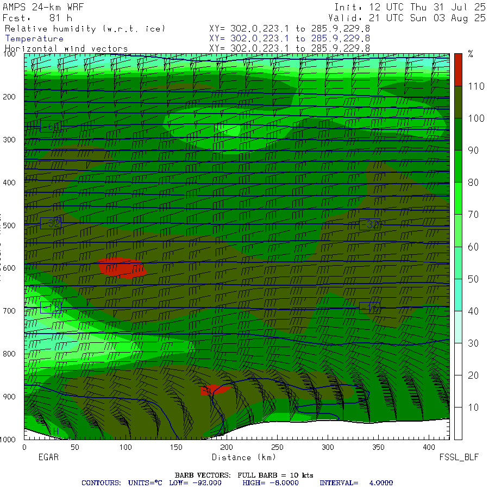The width and height of the screenshot is (489, 489).
Task: Click the 50 tick on distance axis
Action: coord(75,447)
